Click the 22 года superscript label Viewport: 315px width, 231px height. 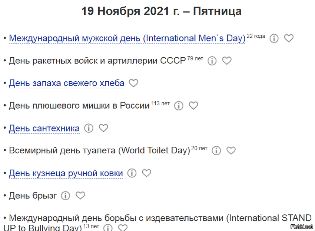[x=256, y=36]
